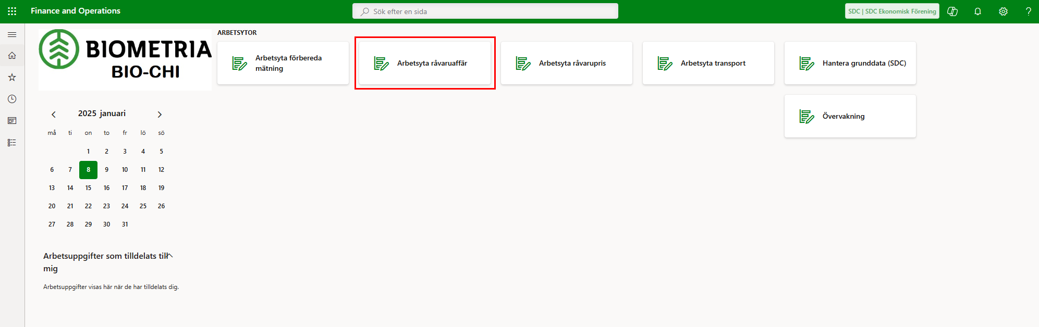Screen dimensions: 1039x327
Task: Open Modules list icon in the sidebar
Action: (x=12, y=142)
